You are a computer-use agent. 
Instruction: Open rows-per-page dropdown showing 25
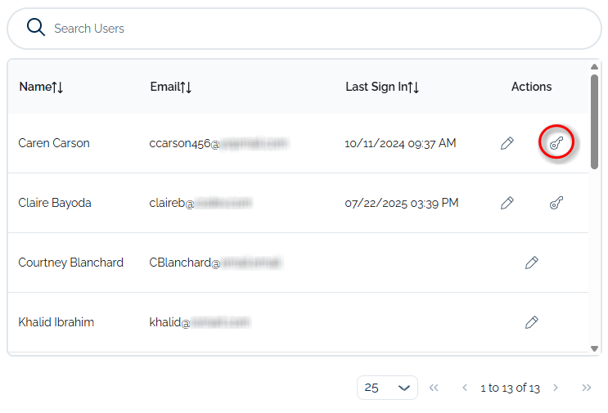pyautogui.click(x=387, y=388)
